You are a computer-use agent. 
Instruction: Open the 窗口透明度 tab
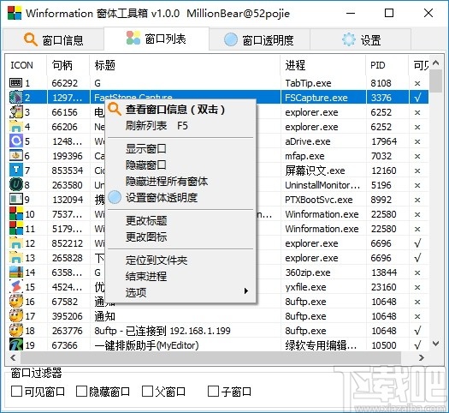(x=259, y=39)
